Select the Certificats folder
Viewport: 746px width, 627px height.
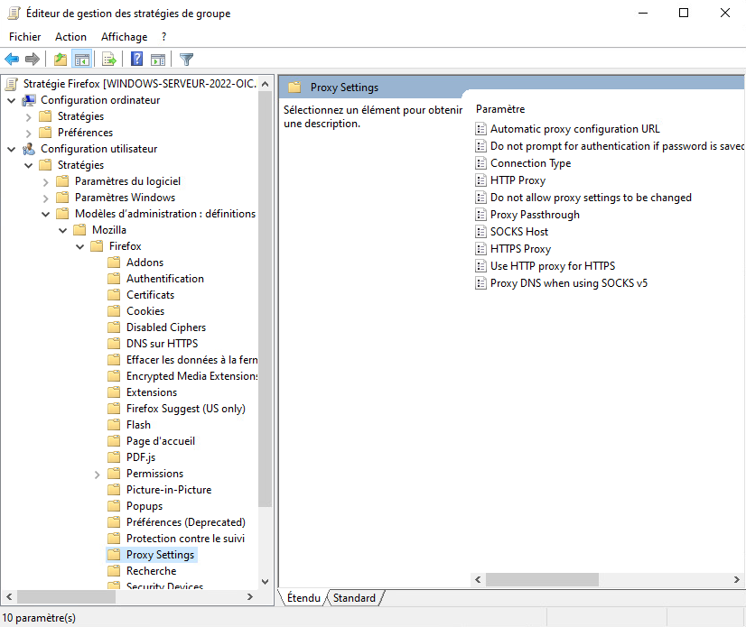point(150,295)
